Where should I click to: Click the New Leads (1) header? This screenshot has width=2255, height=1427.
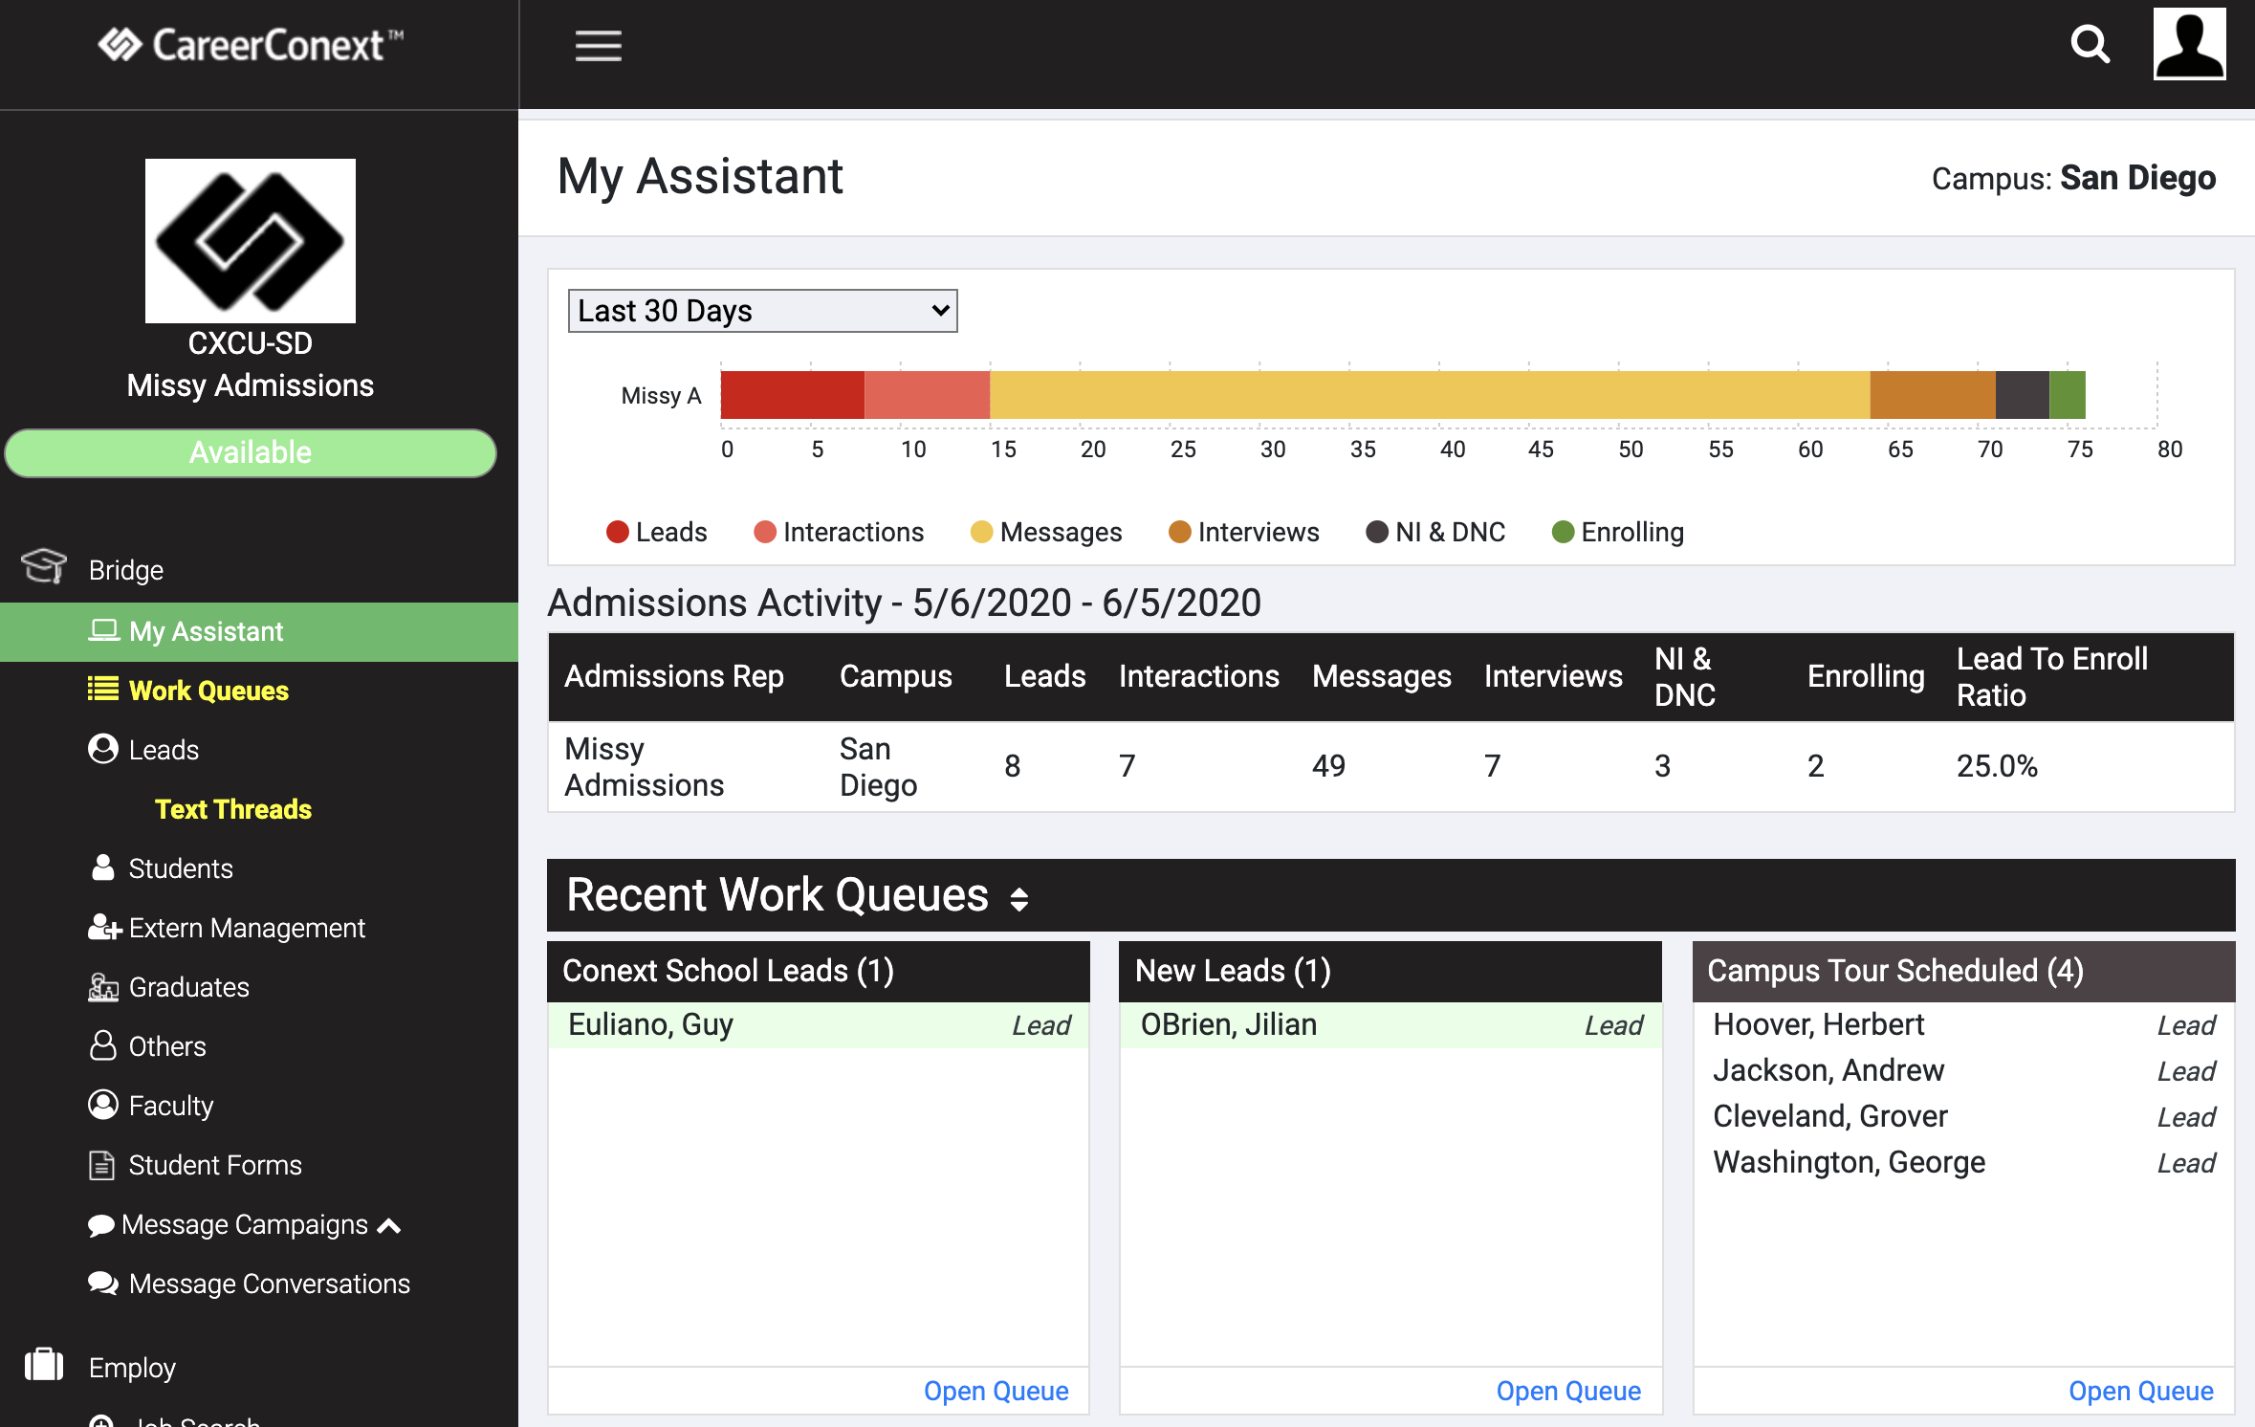1390,971
